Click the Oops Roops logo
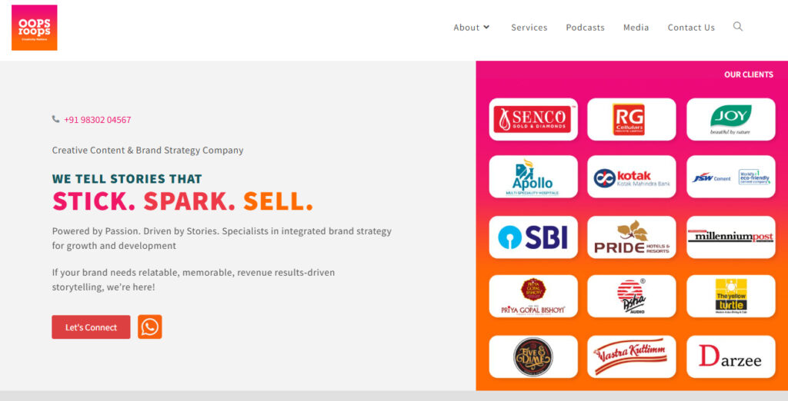Viewport: 788px width, 401px height. click(34, 28)
